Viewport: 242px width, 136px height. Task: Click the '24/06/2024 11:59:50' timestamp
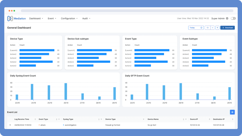[x=23, y=125]
